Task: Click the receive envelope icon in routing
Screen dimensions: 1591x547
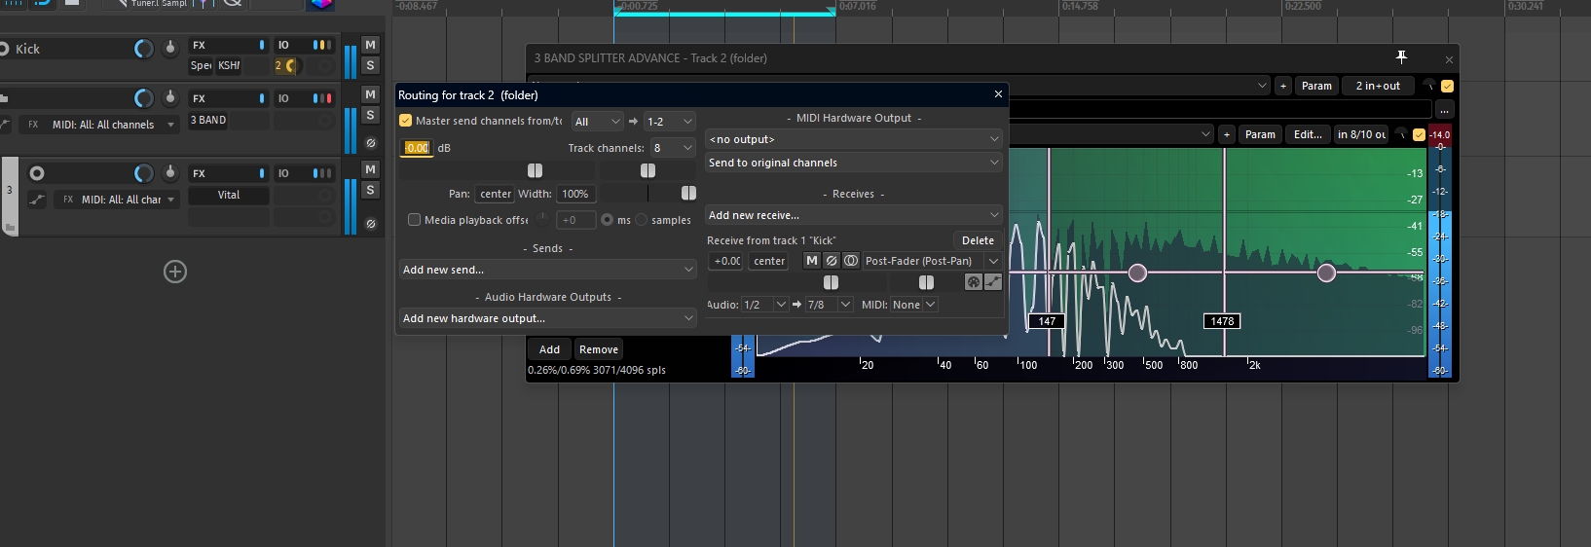Action: click(x=992, y=282)
